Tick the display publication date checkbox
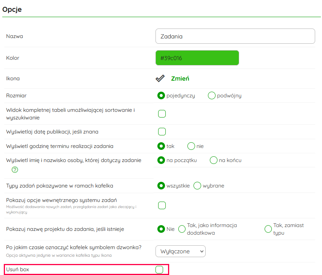This screenshot has width=322, height=275. pos(162,132)
